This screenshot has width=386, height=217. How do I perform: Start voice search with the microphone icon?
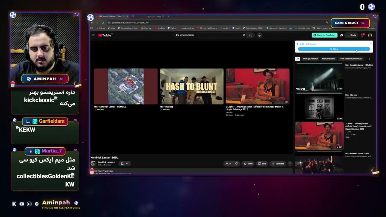259,35
